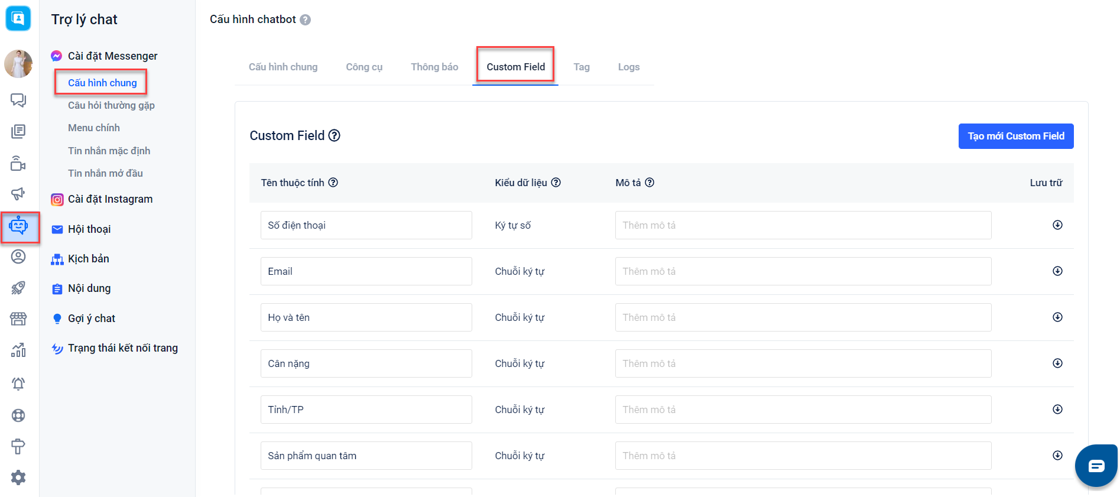Click storage arrow icon for Email row

point(1057,271)
